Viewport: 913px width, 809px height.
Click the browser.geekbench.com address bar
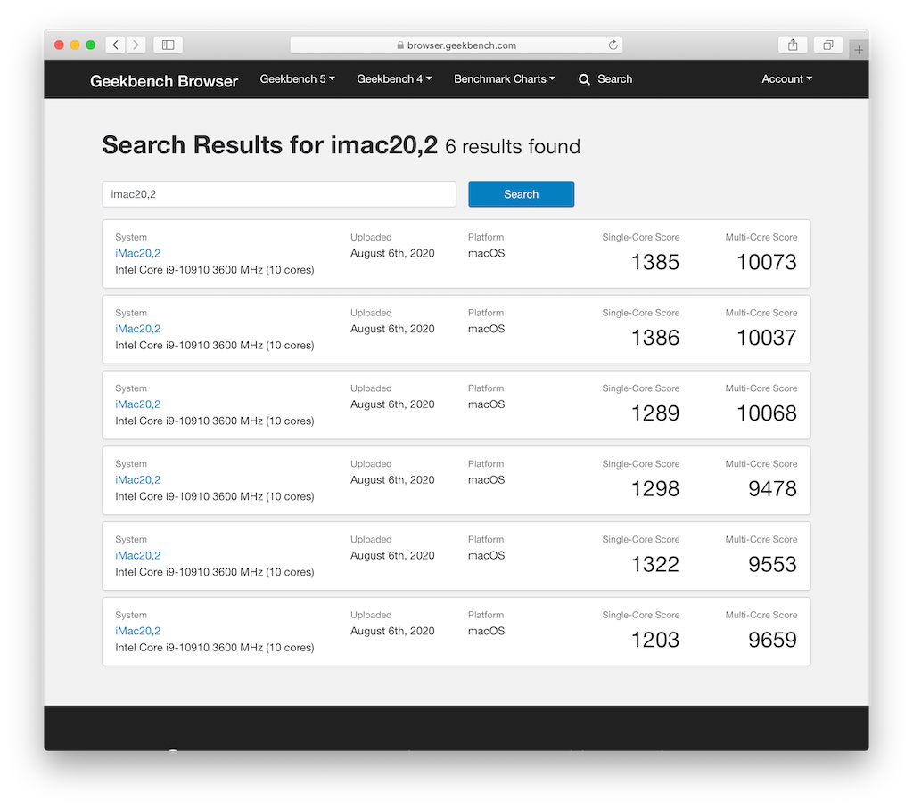coord(456,45)
